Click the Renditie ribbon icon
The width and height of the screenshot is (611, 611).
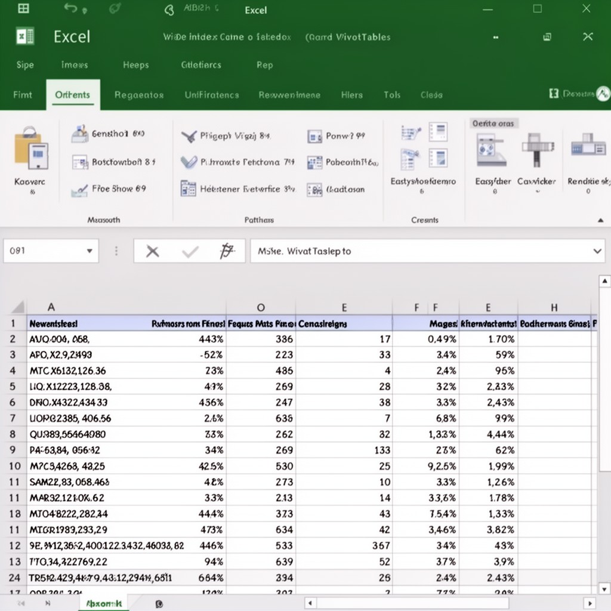click(x=588, y=145)
